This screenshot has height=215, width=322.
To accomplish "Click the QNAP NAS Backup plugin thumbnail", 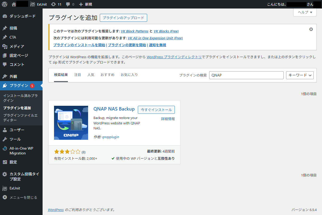I will (71, 123).
